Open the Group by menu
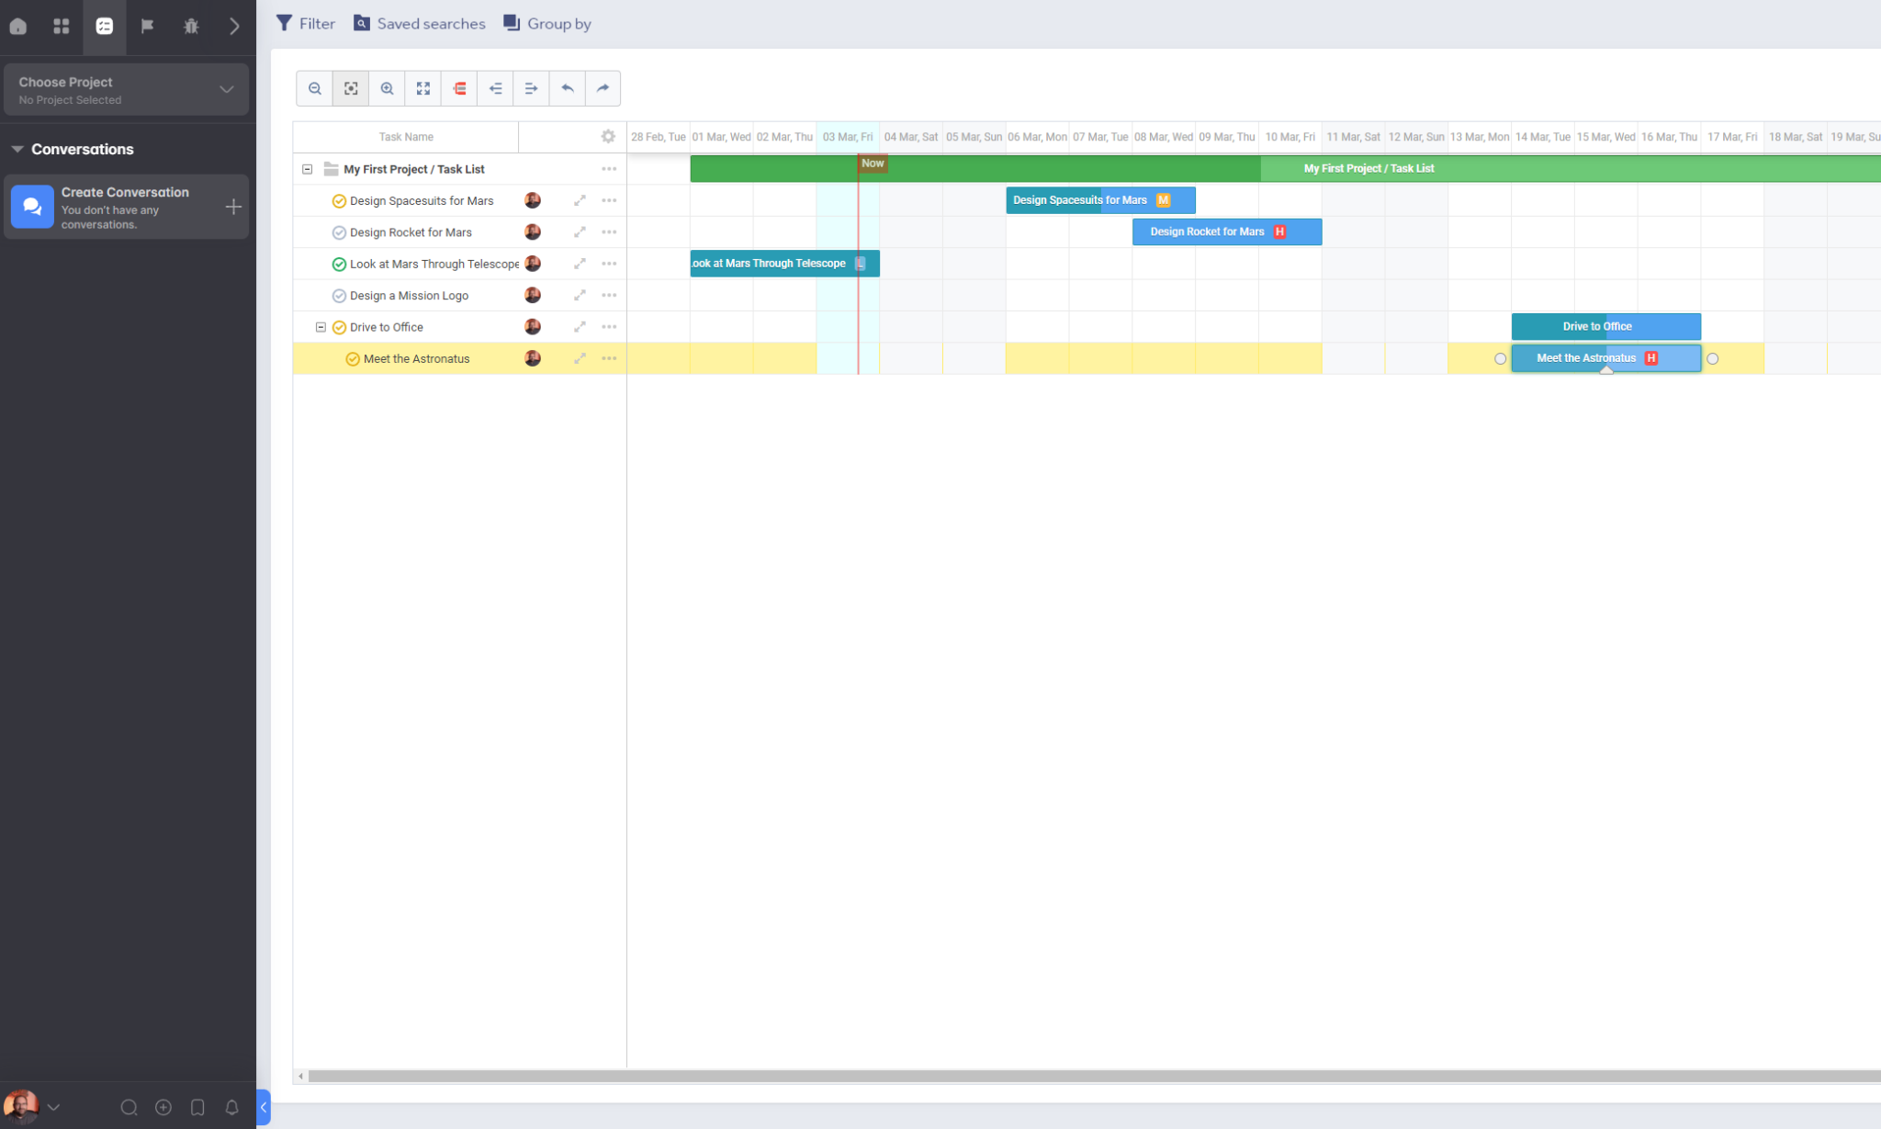This screenshot has width=1881, height=1129. point(547,24)
